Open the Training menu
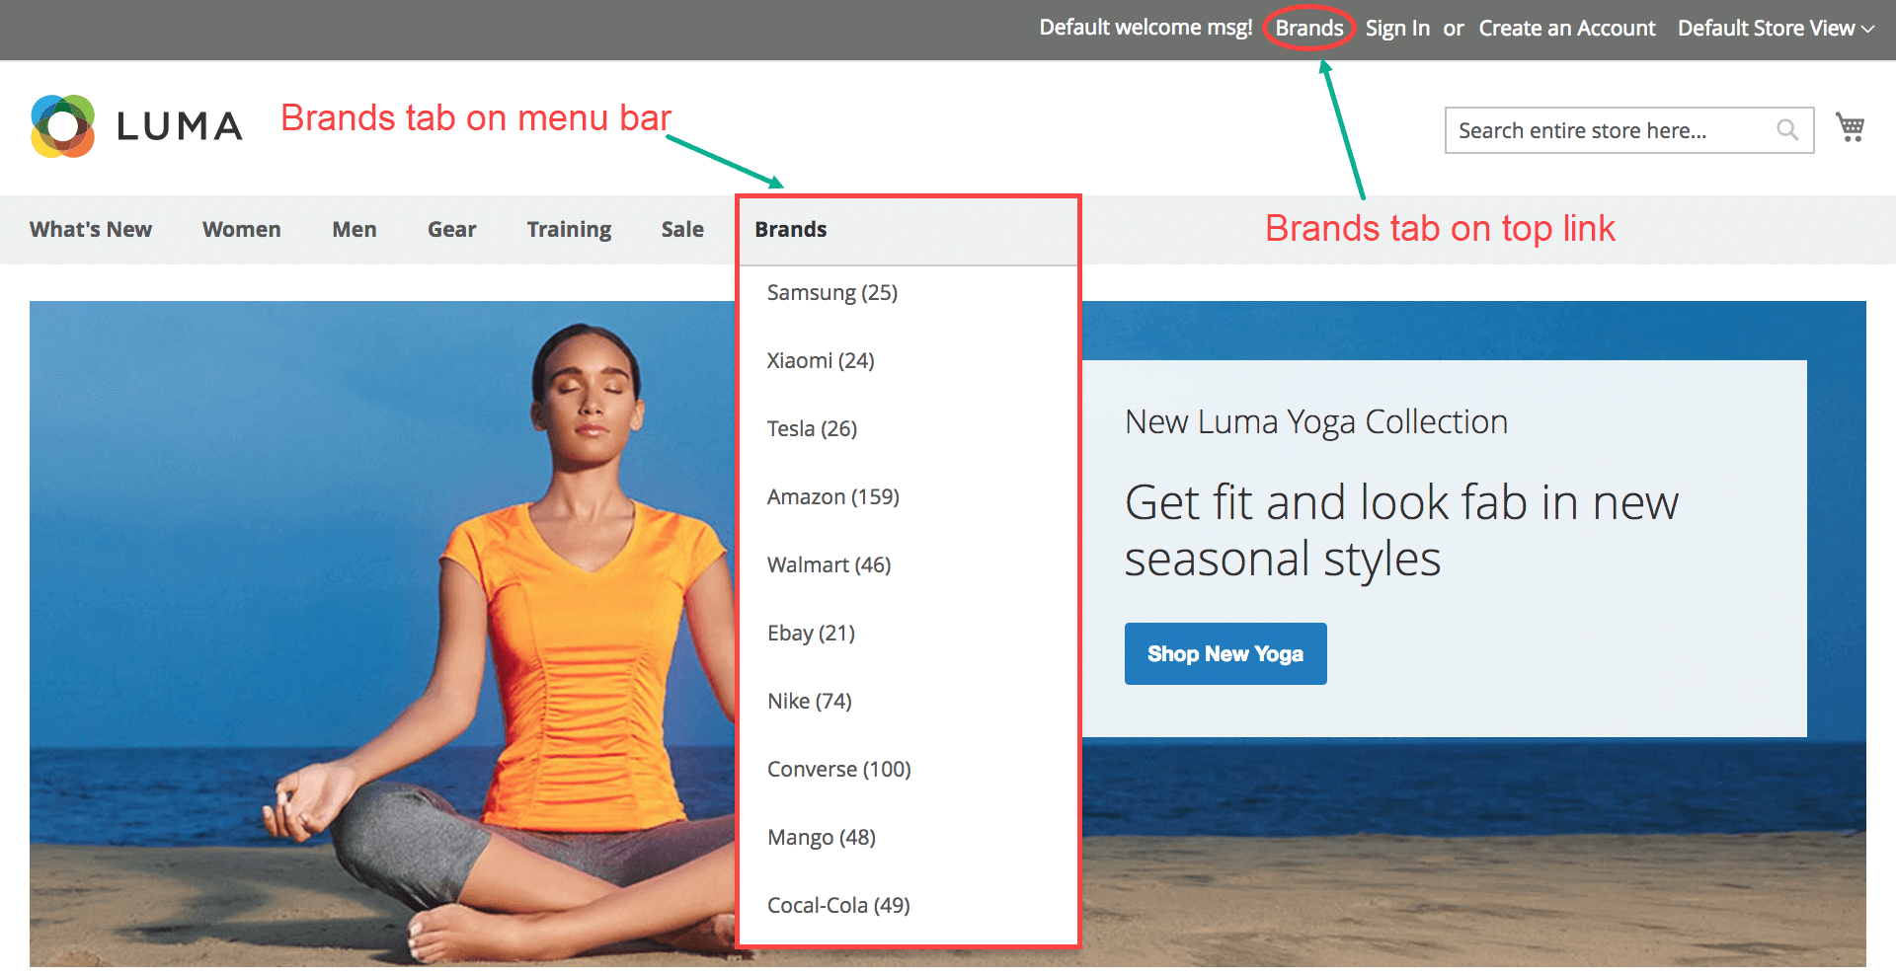Viewport: 1896px width, 975px height. click(568, 229)
